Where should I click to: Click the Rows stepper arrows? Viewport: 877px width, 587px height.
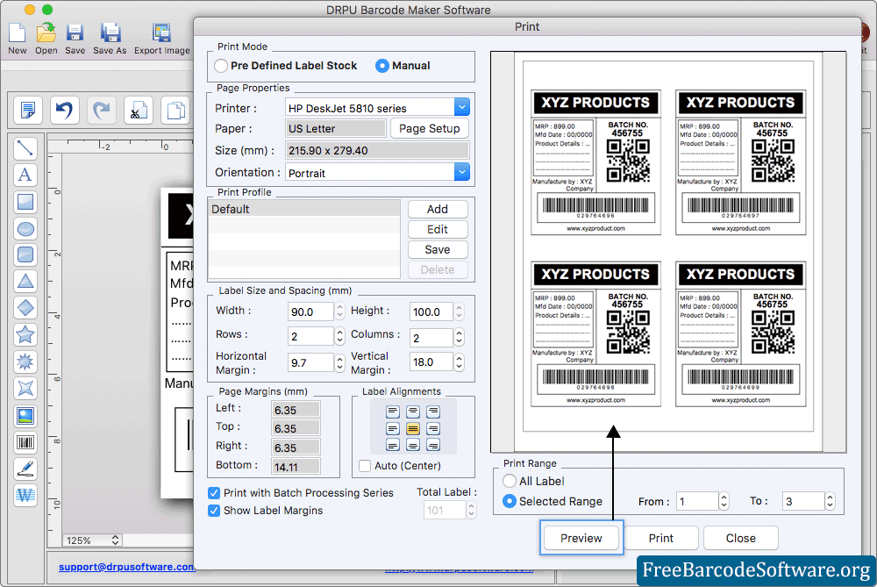[339, 336]
